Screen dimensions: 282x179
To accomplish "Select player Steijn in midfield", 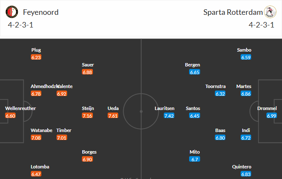I will pyautogui.click(x=87, y=108).
